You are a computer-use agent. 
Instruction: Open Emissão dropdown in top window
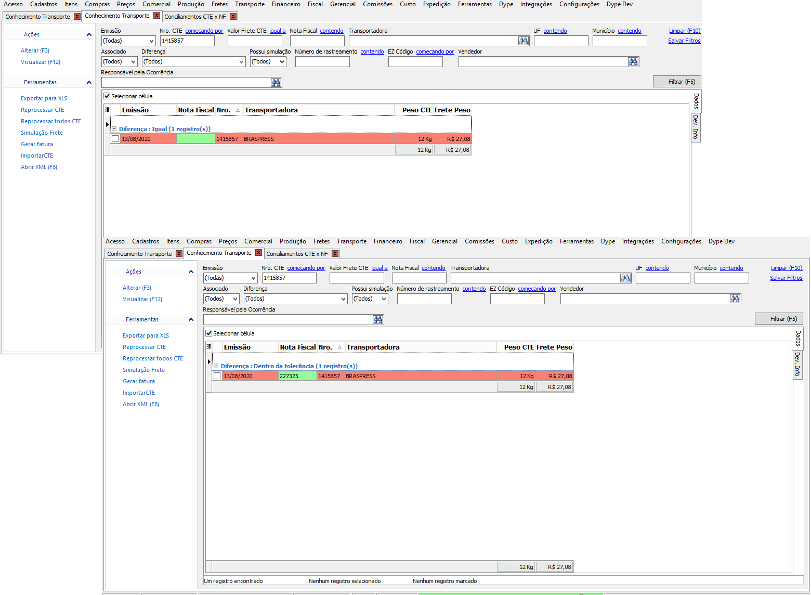pyautogui.click(x=151, y=41)
